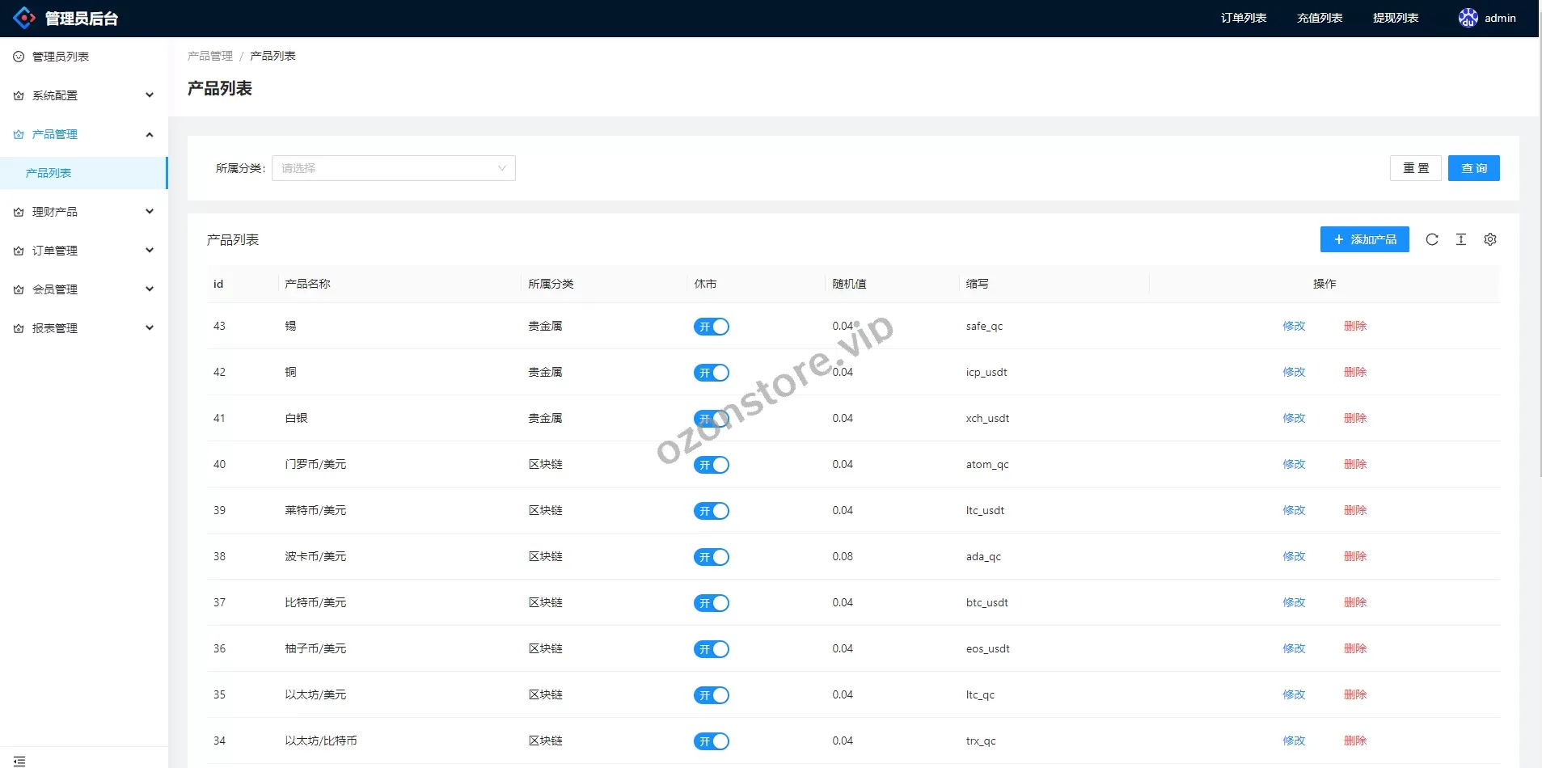The height and width of the screenshot is (768, 1542).
Task: Click 删除 link for 白银 row
Action: (x=1354, y=418)
